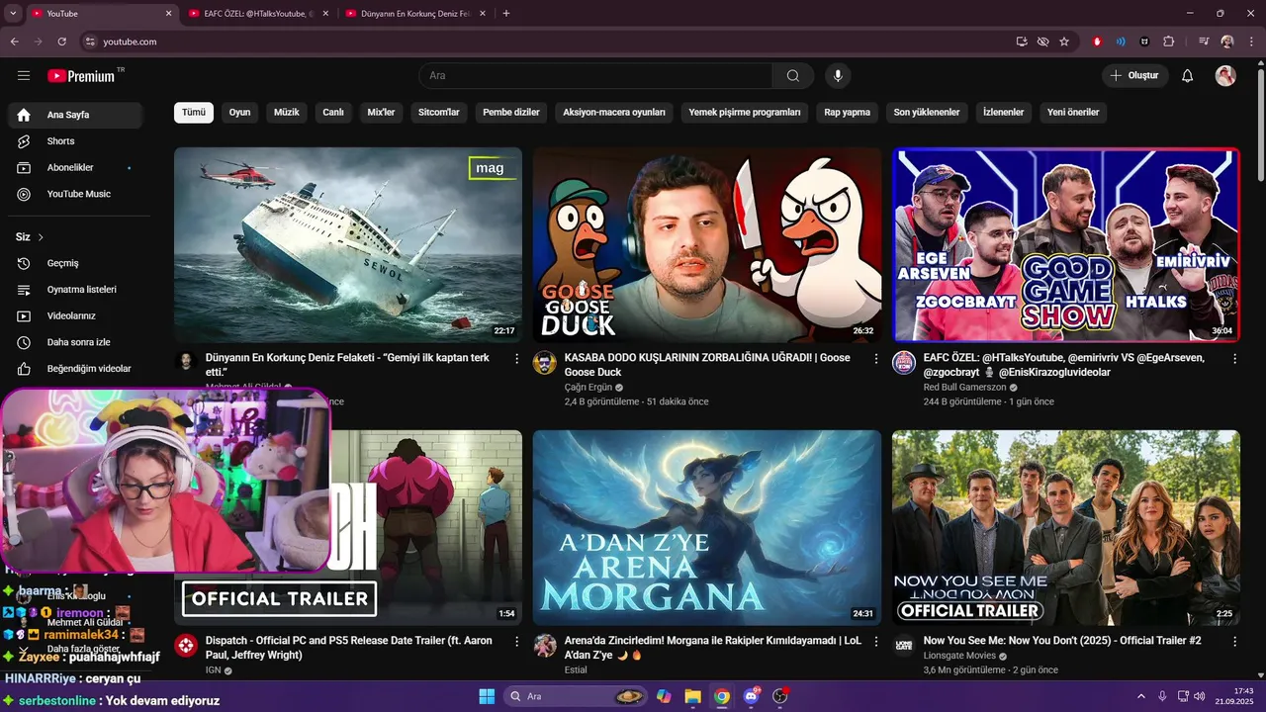Select the Rap yapma filter chip
This screenshot has width=1266, height=712.
tap(848, 112)
